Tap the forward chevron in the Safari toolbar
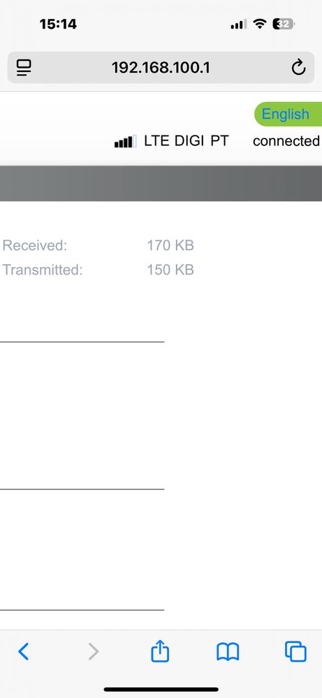This screenshot has height=698, width=322. [x=93, y=652]
